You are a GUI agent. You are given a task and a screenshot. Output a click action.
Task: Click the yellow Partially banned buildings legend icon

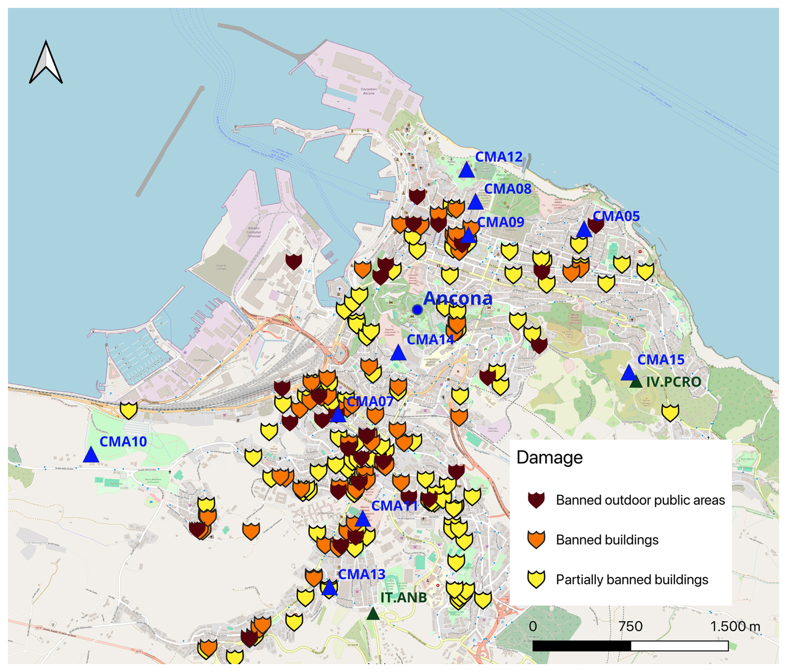pos(536,579)
